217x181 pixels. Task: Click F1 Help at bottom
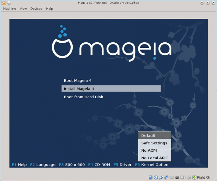(x=19, y=165)
